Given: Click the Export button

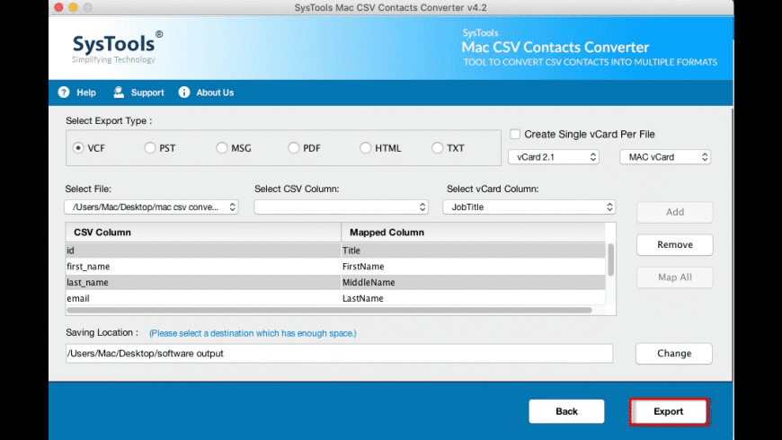Looking at the screenshot, I should [x=668, y=411].
